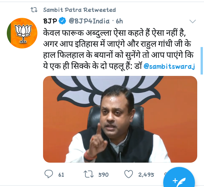Click the 61 replies count

(x=61, y=175)
